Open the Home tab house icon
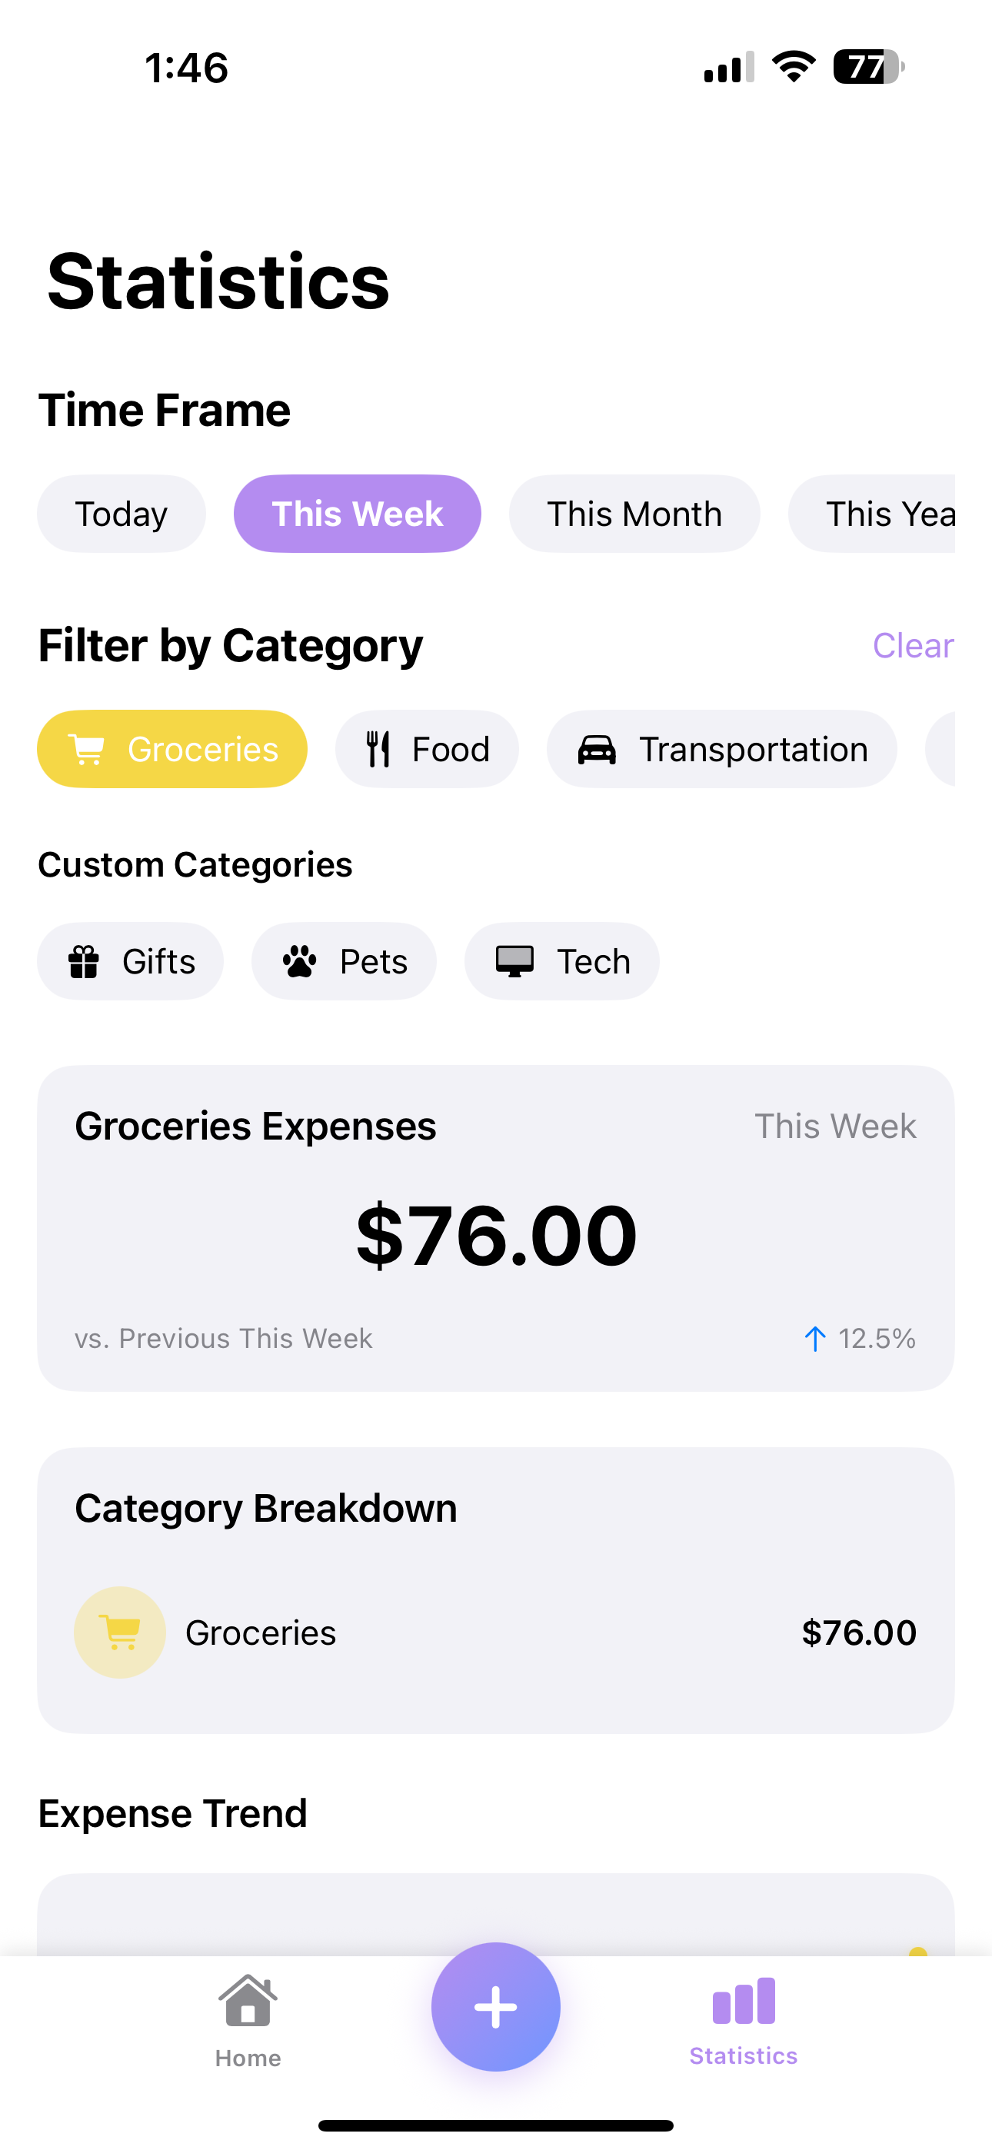The height and width of the screenshot is (2150, 992). tap(248, 2000)
